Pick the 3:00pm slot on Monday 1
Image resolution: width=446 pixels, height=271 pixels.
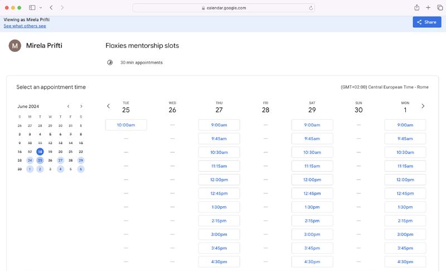pos(405,234)
